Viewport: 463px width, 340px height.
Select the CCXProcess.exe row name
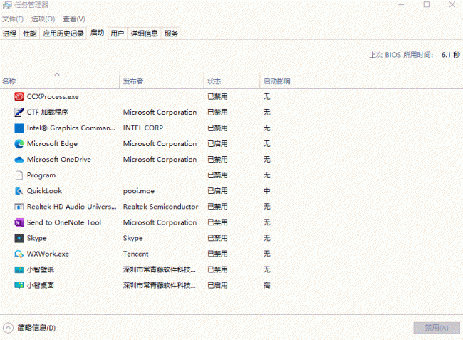(53, 97)
